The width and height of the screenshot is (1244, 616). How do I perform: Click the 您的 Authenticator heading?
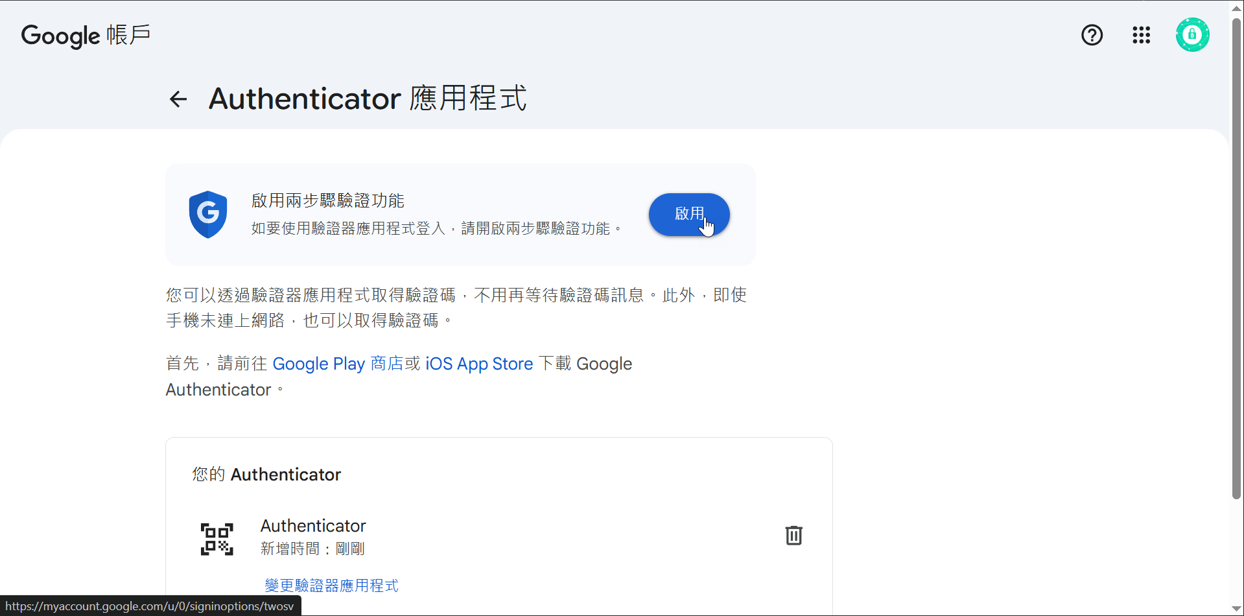point(266,475)
